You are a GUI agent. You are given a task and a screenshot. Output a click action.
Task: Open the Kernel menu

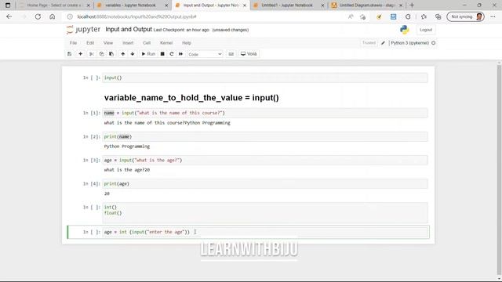click(166, 43)
